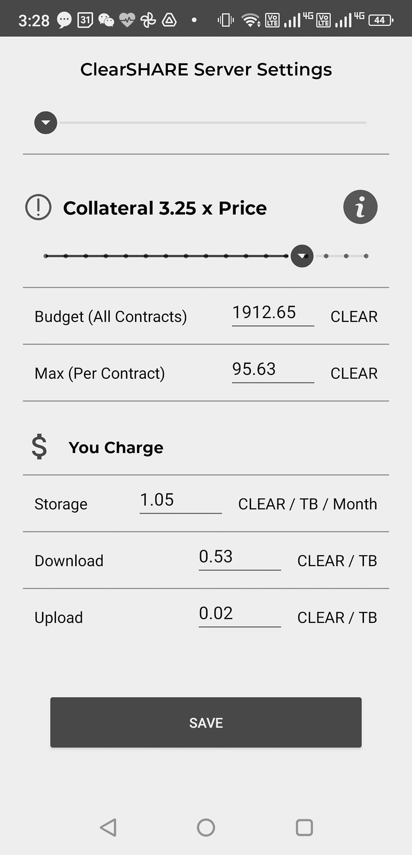The width and height of the screenshot is (412, 855).
Task: Save the server settings
Action: tap(206, 722)
